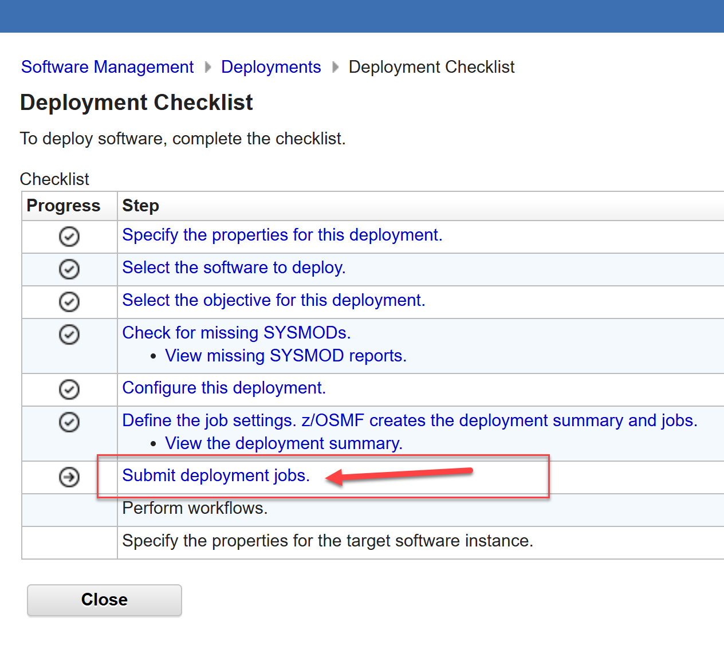Click the checkmark icon beside Specify the properties
Image resolution: width=724 pixels, height=653 pixels.
pyautogui.click(x=69, y=236)
